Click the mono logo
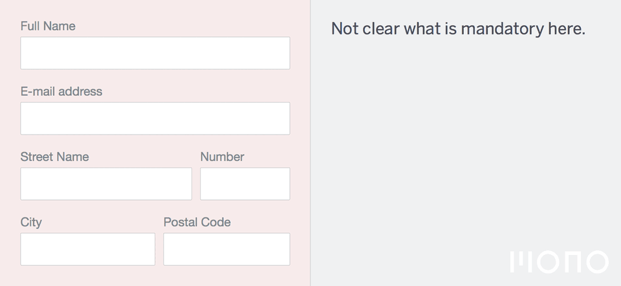 click(559, 262)
